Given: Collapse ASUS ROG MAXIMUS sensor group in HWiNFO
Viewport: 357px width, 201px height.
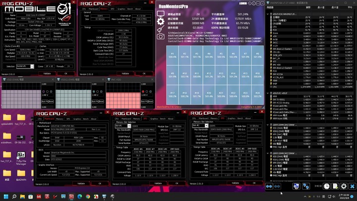Looking at the screenshot, I should point(268,14).
